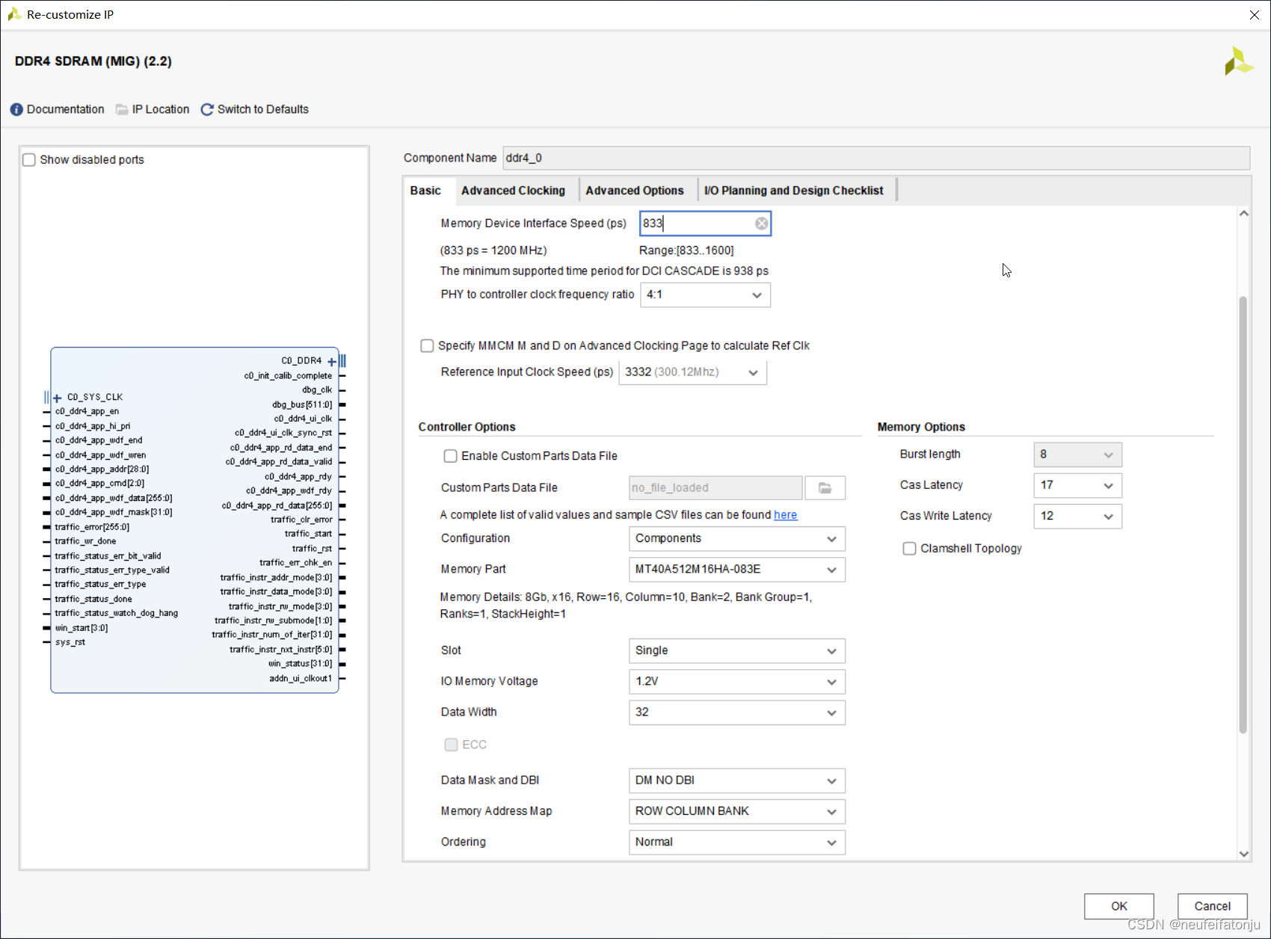The width and height of the screenshot is (1271, 939).
Task: Click Switch to Defaults text
Action: [263, 110]
